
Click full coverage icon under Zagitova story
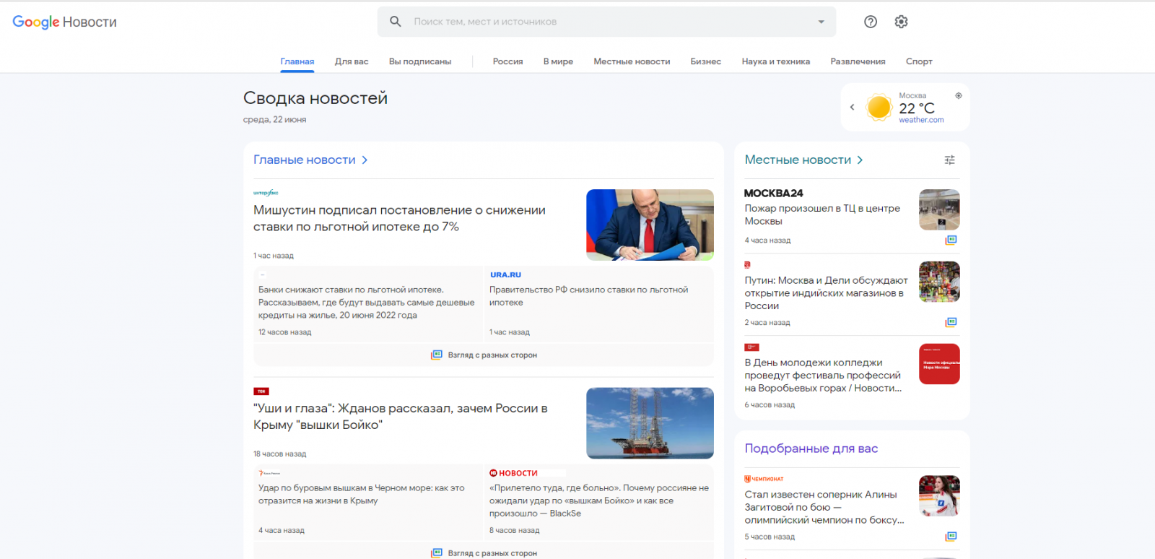click(951, 537)
